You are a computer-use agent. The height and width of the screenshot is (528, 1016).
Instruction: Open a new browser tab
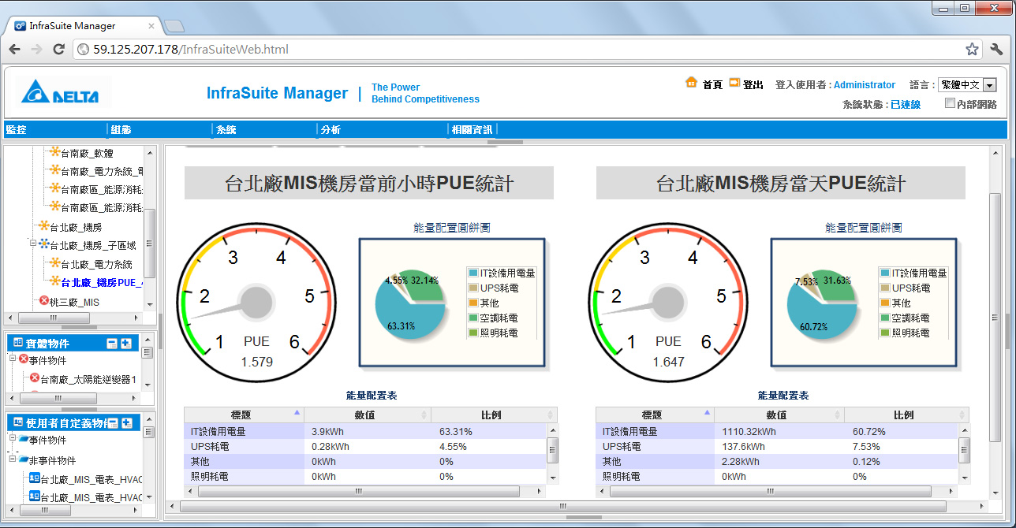click(174, 26)
